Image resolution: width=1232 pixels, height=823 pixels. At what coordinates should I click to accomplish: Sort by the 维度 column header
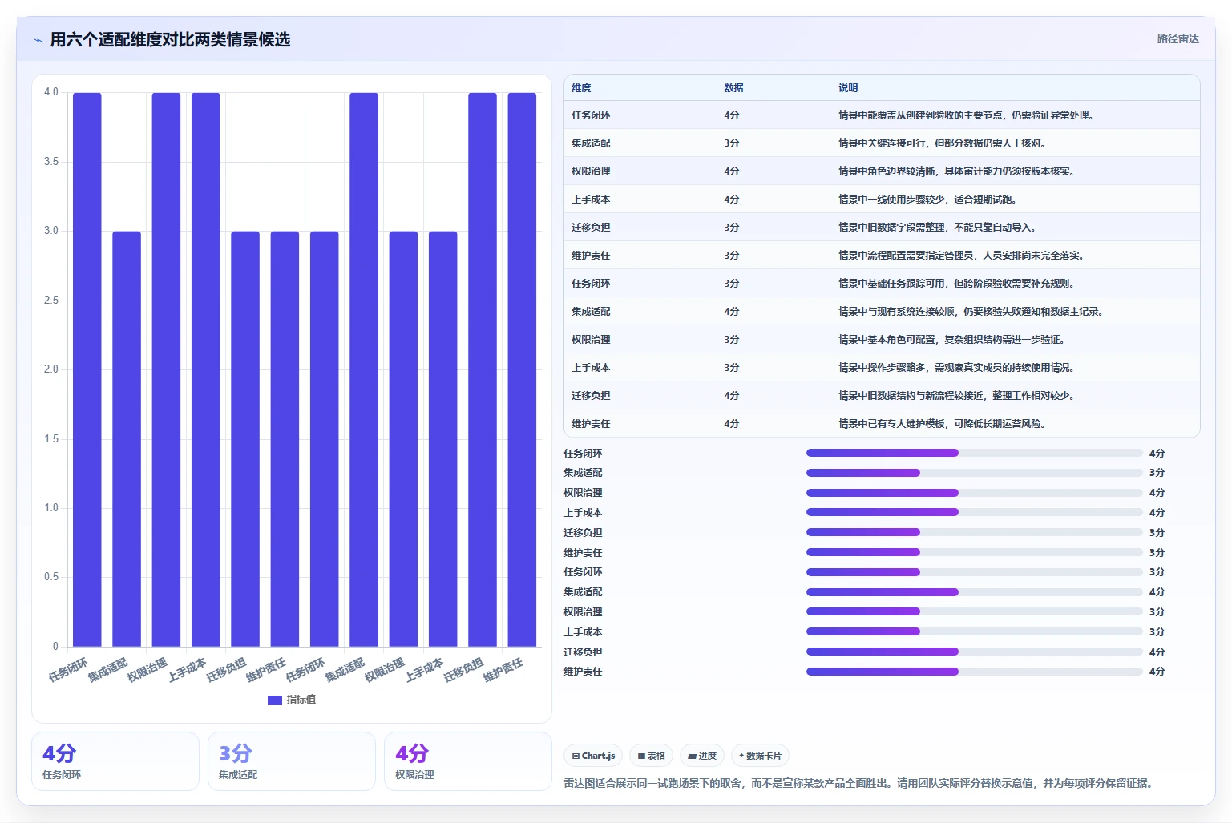click(x=581, y=88)
